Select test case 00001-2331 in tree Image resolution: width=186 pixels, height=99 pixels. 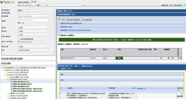(x=28, y=89)
